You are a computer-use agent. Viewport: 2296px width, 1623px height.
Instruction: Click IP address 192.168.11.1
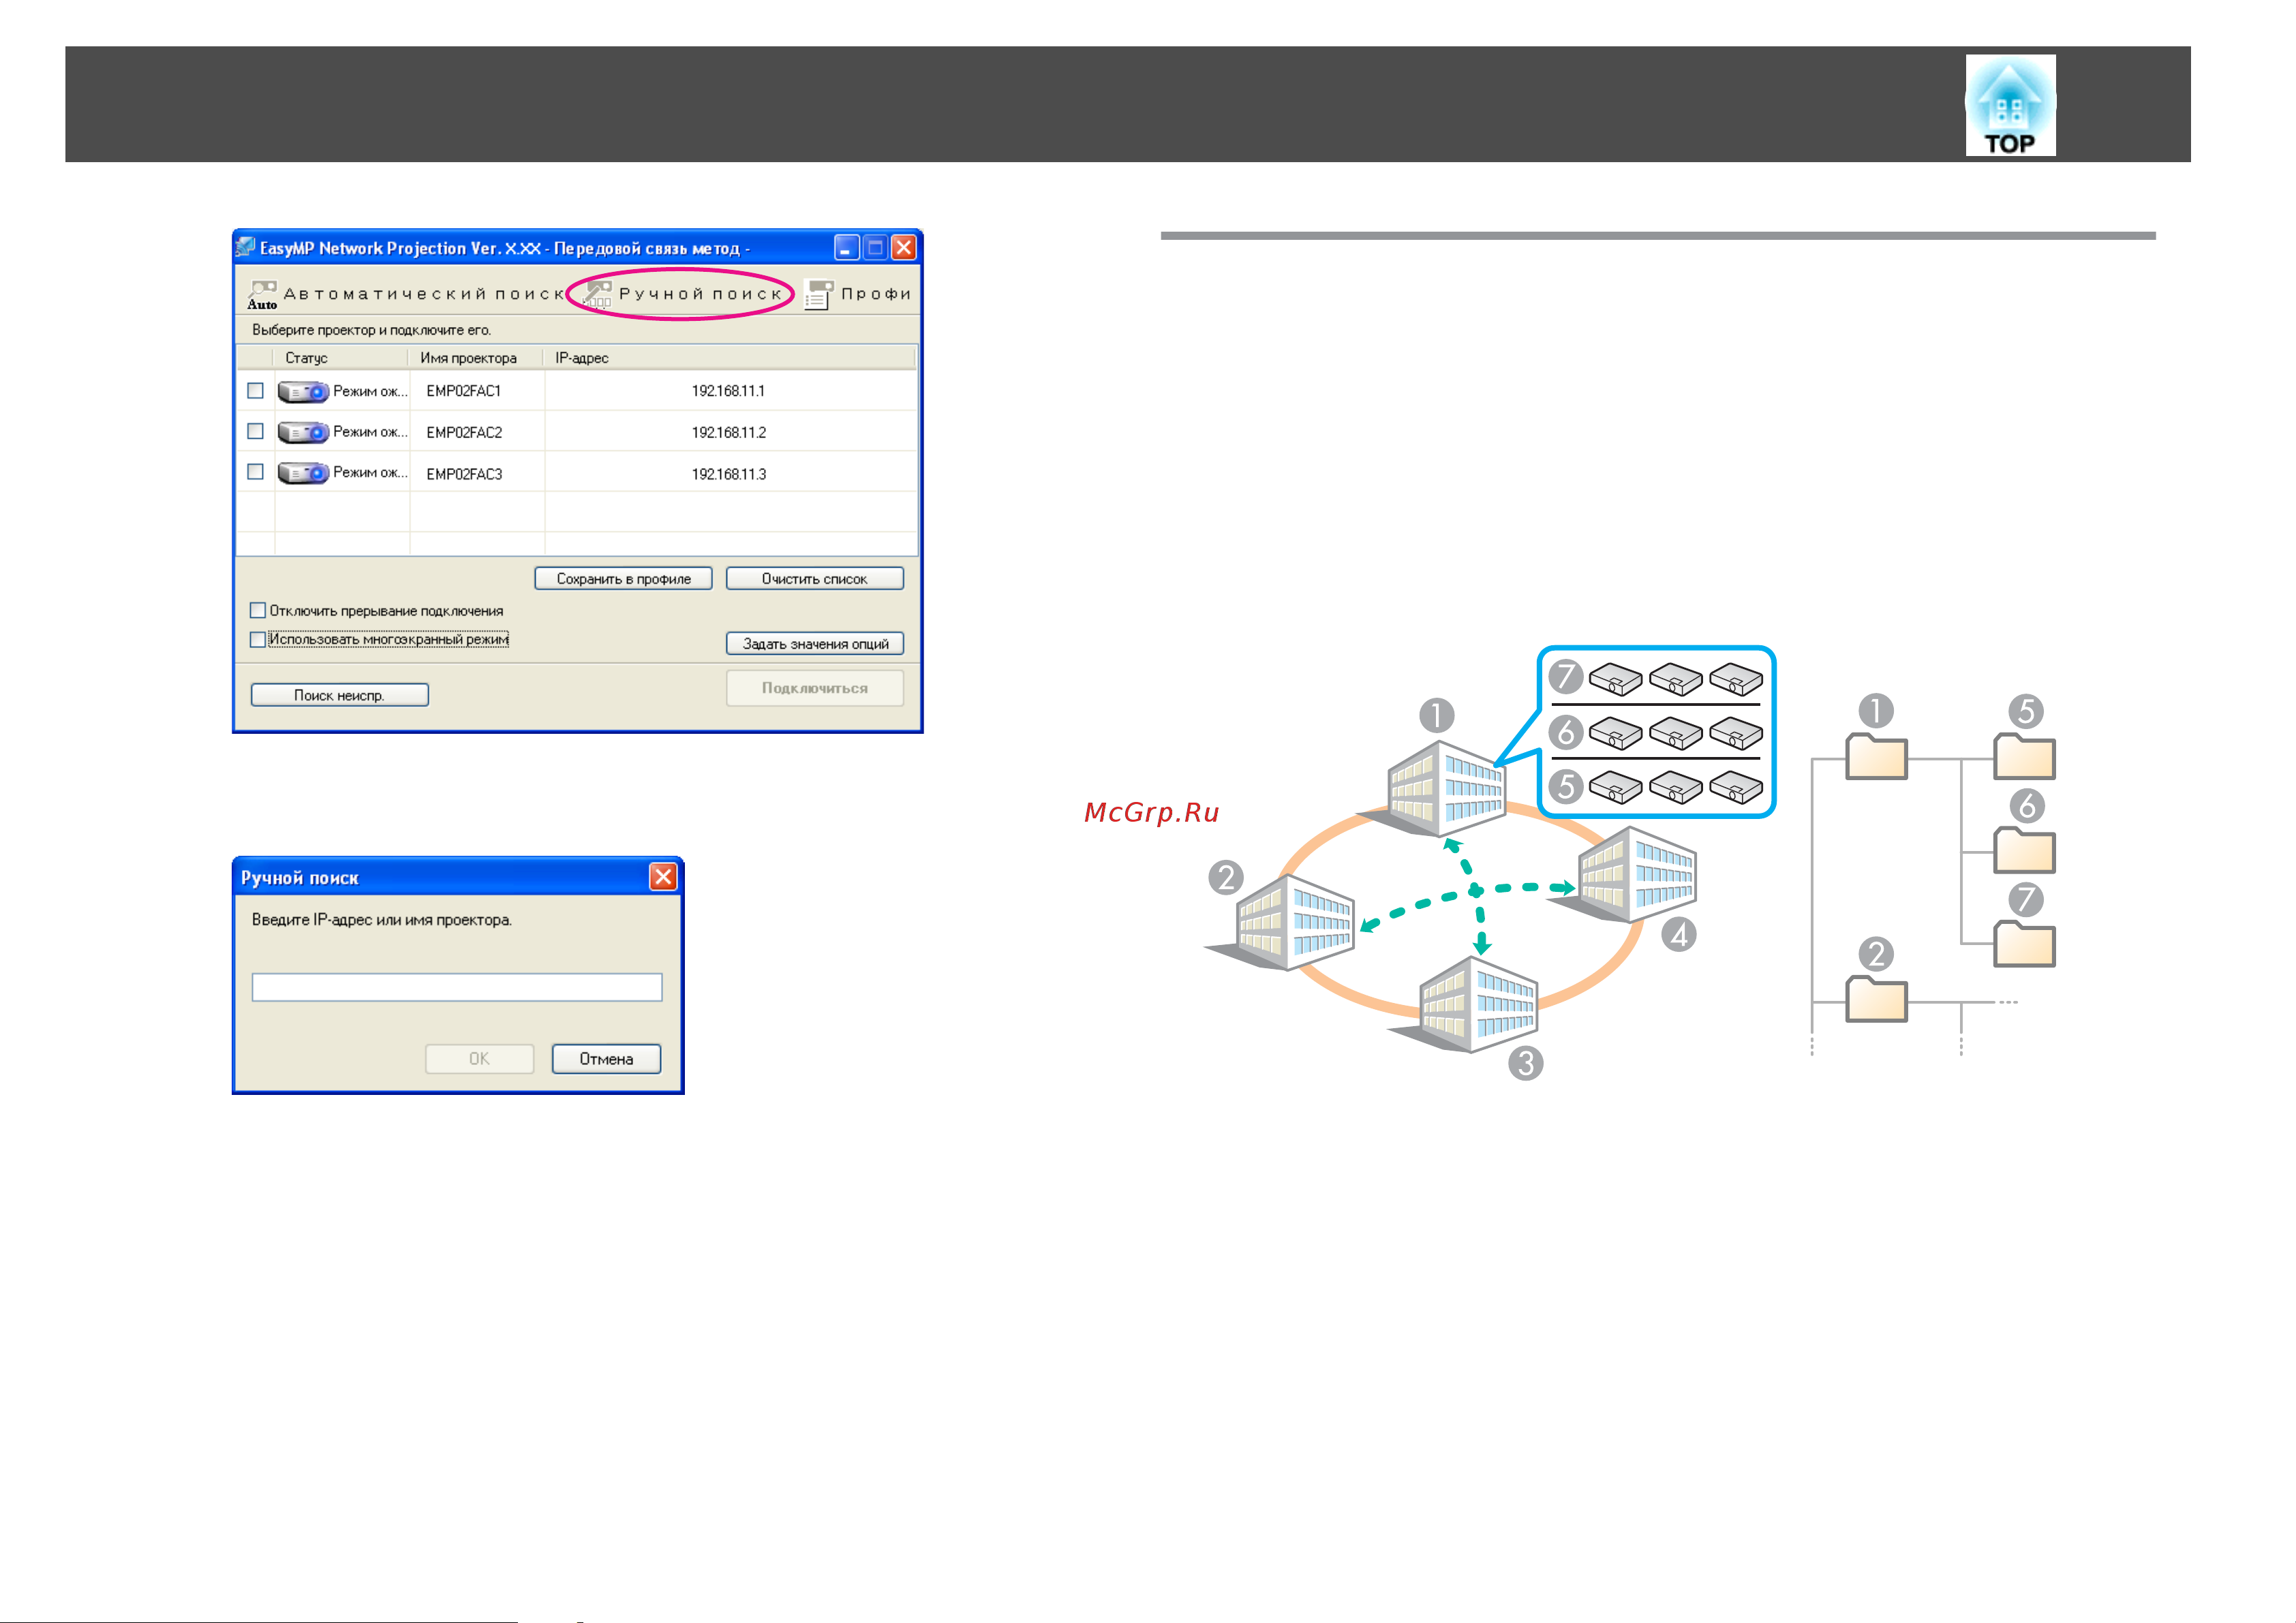tap(728, 391)
